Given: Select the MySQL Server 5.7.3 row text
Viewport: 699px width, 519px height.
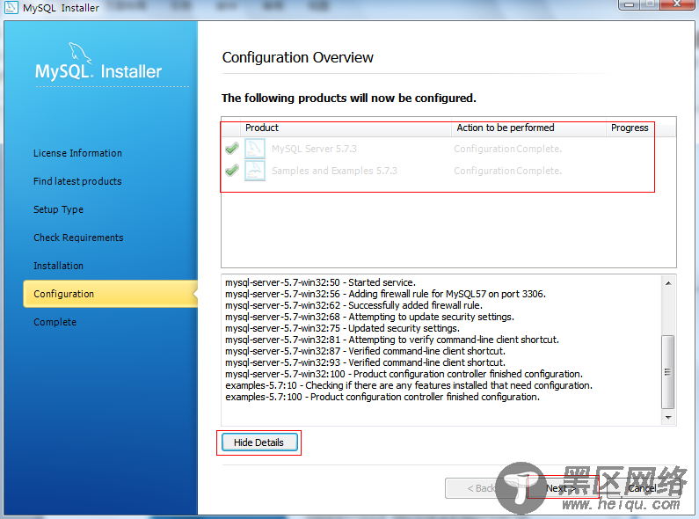Looking at the screenshot, I should click(x=314, y=149).
